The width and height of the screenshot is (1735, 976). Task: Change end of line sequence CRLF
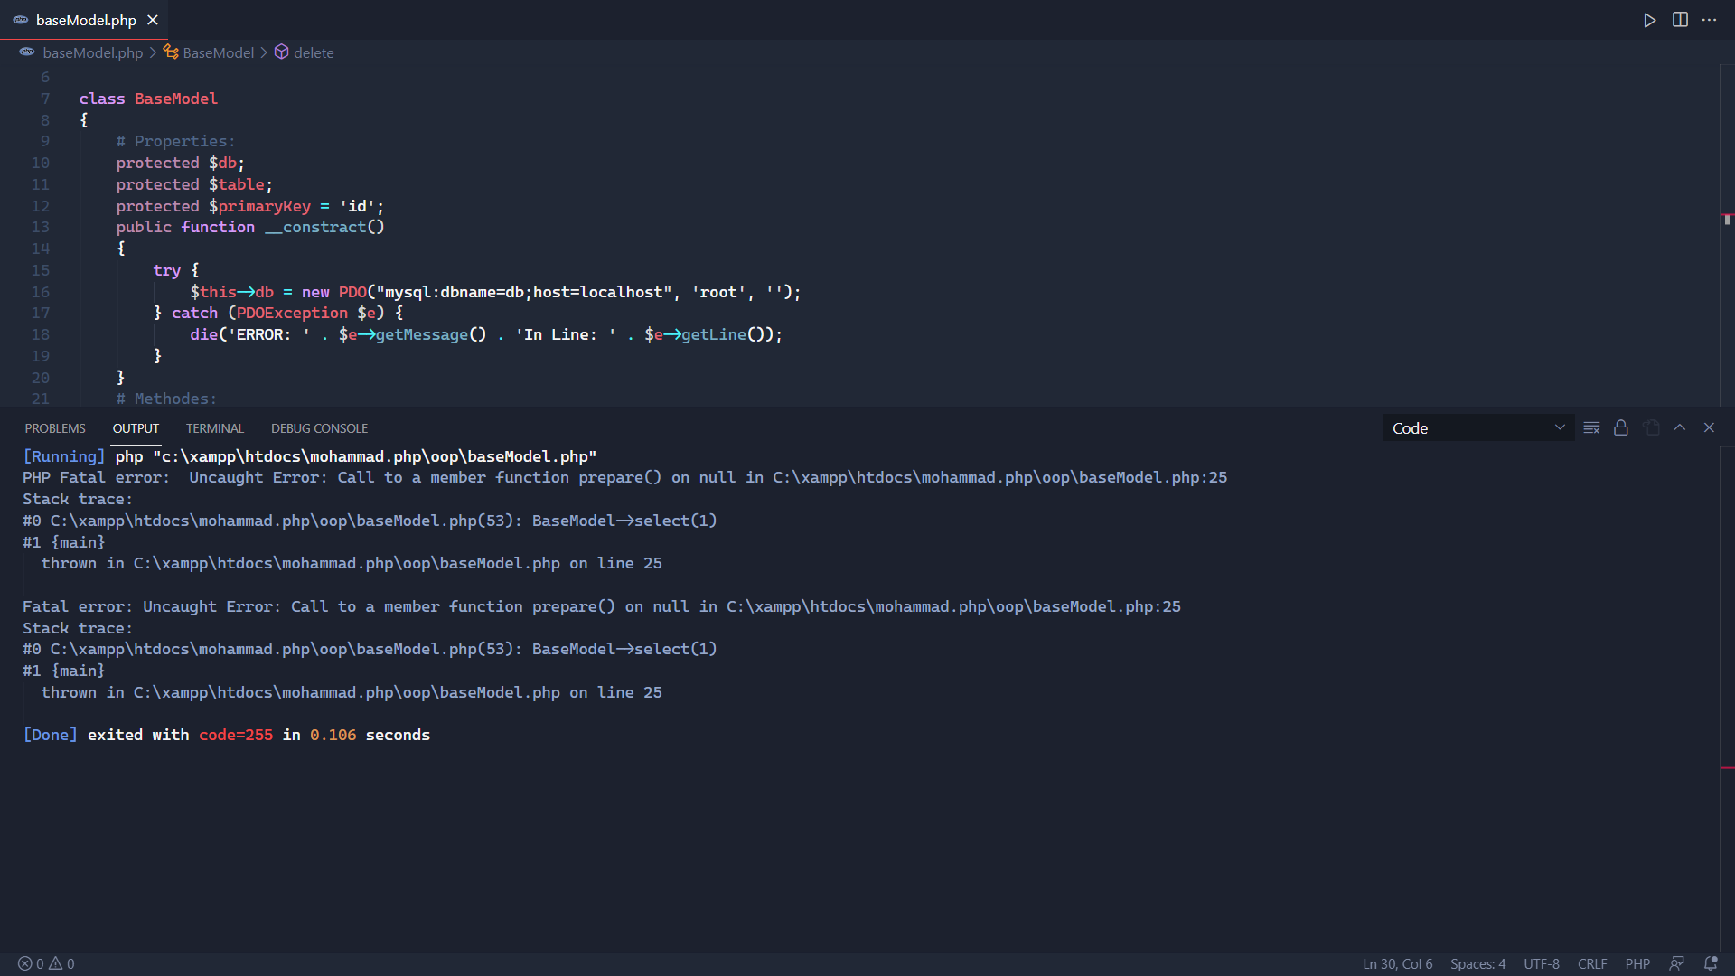click(1592, 964)
